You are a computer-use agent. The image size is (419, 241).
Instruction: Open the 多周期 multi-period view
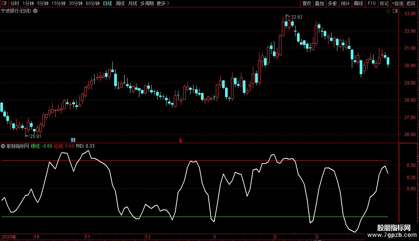point(147,3)
